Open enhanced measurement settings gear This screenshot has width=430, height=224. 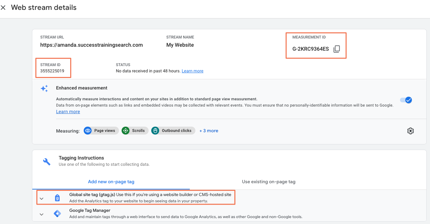click(410, 131)
